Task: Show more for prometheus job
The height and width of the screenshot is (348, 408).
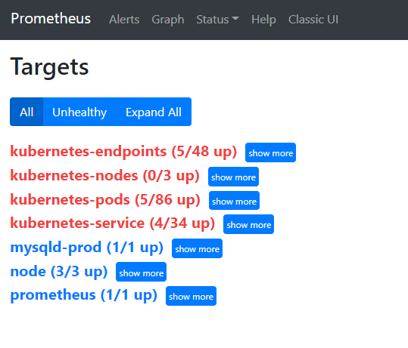Action: (x=191, y=296)
